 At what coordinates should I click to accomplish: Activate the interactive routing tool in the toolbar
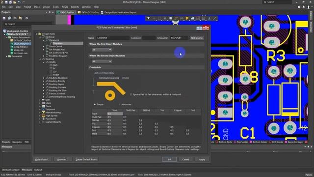176,18
